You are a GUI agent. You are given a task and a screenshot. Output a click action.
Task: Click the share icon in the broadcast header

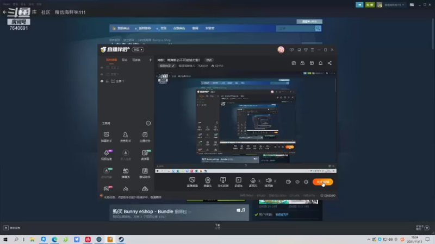(330, 63)
